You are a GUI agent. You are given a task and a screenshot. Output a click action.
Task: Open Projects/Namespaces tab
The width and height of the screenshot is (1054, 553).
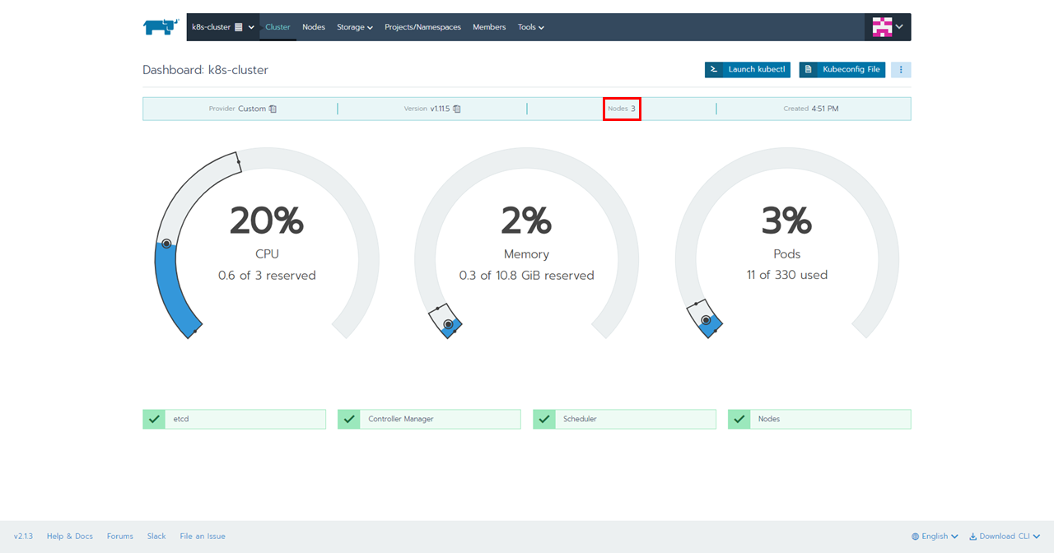(422, 27)
